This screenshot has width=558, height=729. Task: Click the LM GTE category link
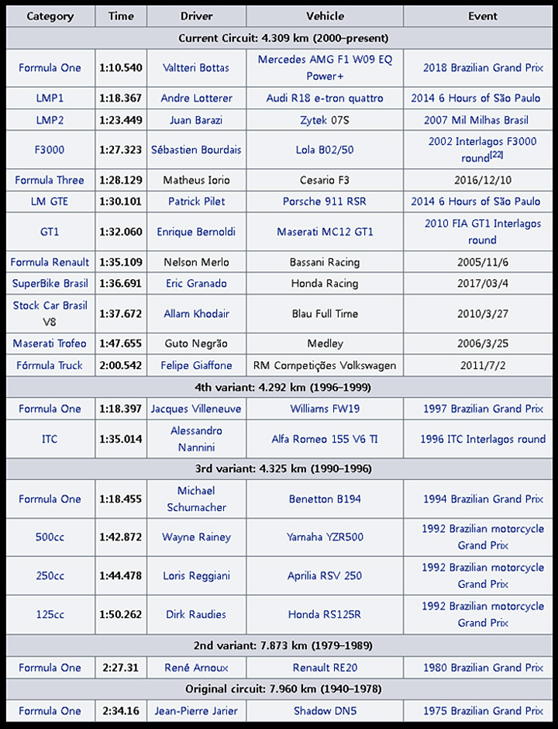(50, 202)
